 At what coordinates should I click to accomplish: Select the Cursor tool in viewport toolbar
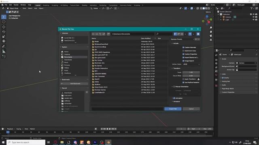coord(4,22)
